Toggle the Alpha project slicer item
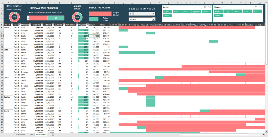The width and height of the screenshot is (268, 137). pyautogui.click(x=167, y=12)
